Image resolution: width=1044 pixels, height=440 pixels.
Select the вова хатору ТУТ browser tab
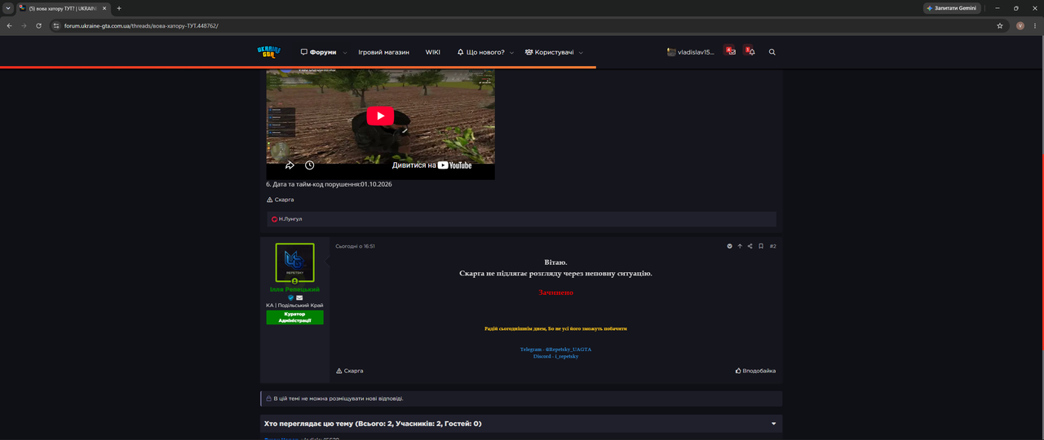(64, 8)
